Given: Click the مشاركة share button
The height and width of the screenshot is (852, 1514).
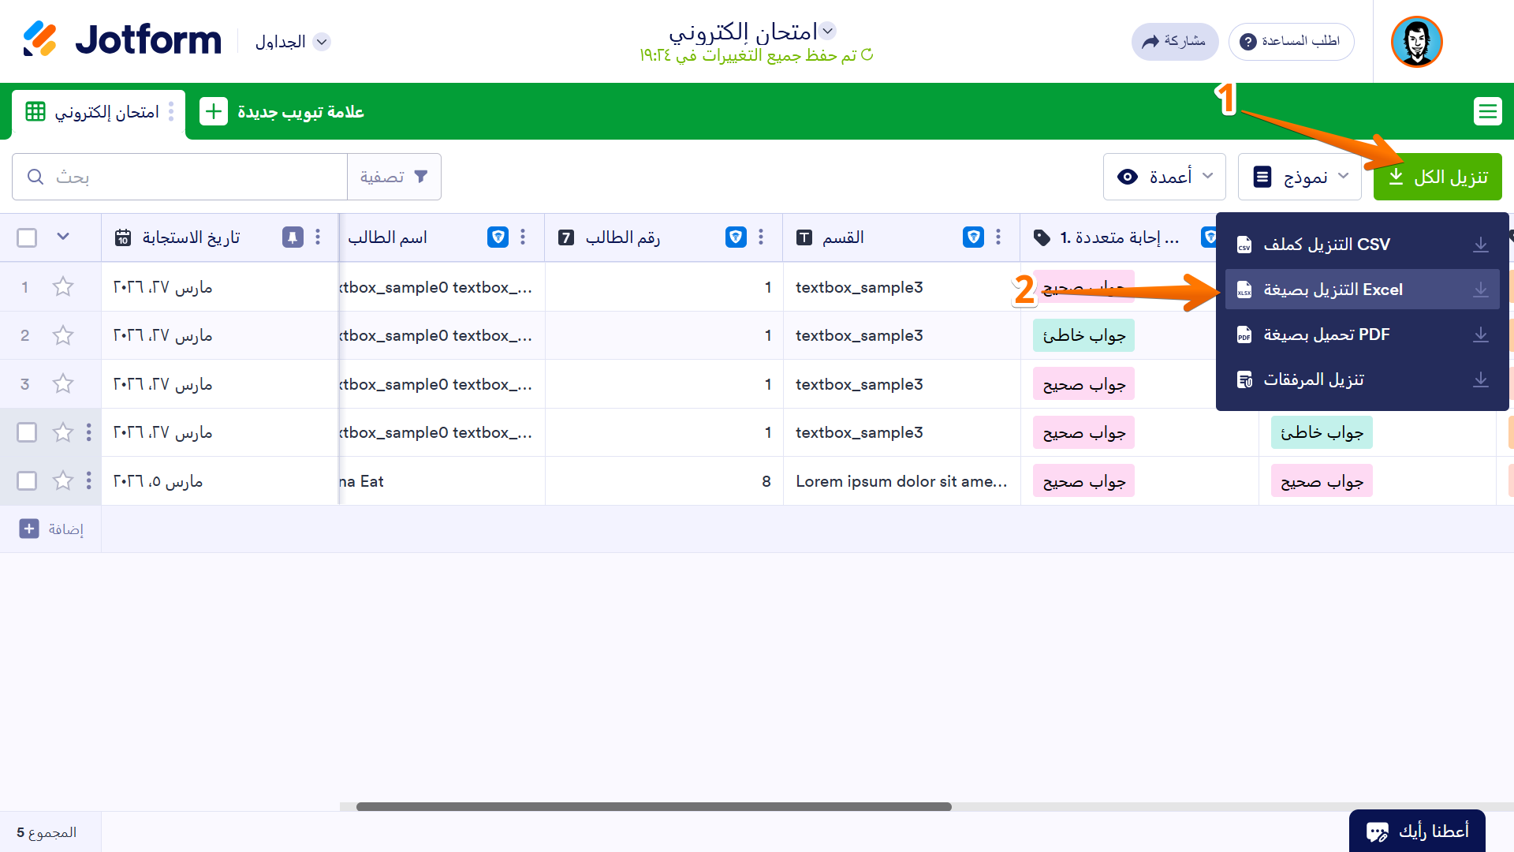Looking at the screenshot, I should [1174, 42].
